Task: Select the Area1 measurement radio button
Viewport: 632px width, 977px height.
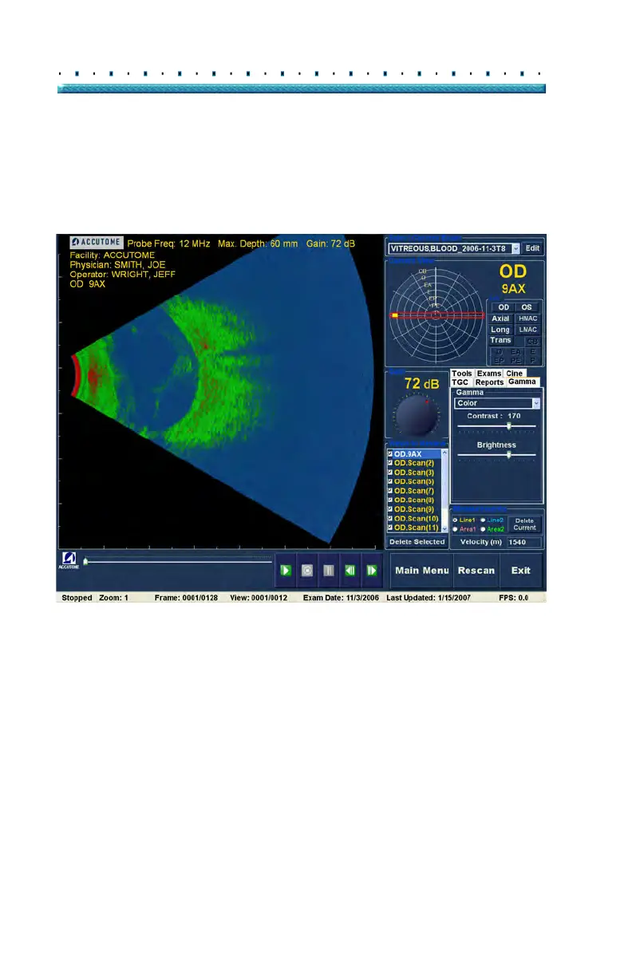Action: click(456, 529)
